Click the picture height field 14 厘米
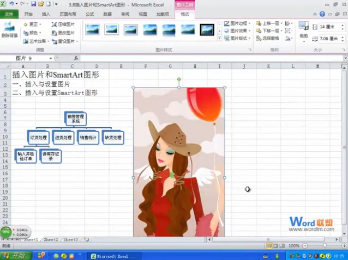 [329, 27]
